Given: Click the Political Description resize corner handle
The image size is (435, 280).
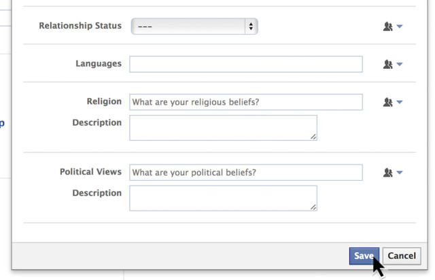Looking at the screenshot, I should tap(313, 207).
